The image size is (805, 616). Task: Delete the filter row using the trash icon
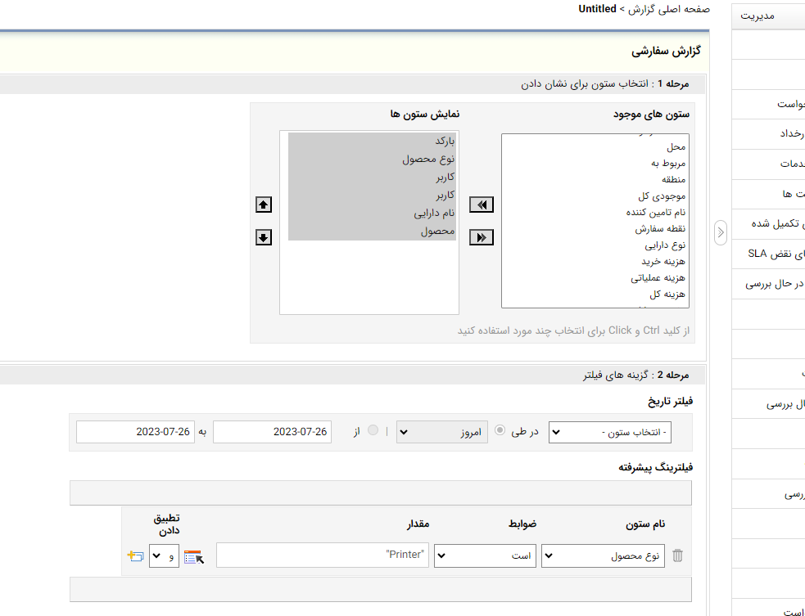677,555
